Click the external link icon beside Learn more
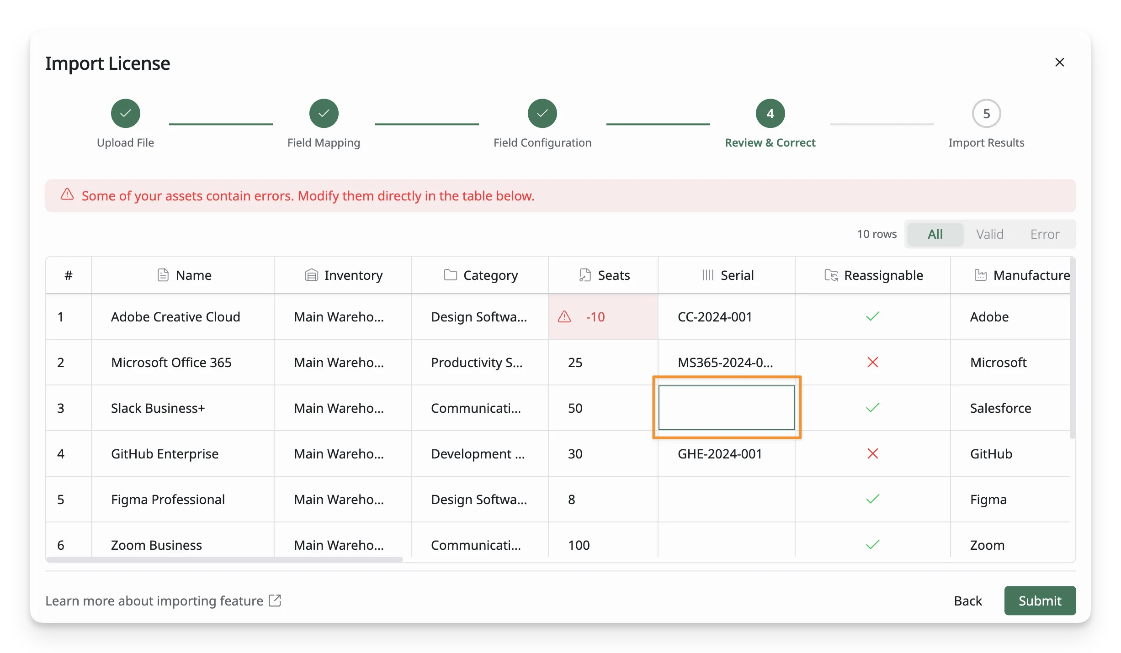1121x653 pixels. coord(275,600)
